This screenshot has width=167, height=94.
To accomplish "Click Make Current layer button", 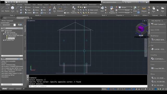I will coord(93,10).
